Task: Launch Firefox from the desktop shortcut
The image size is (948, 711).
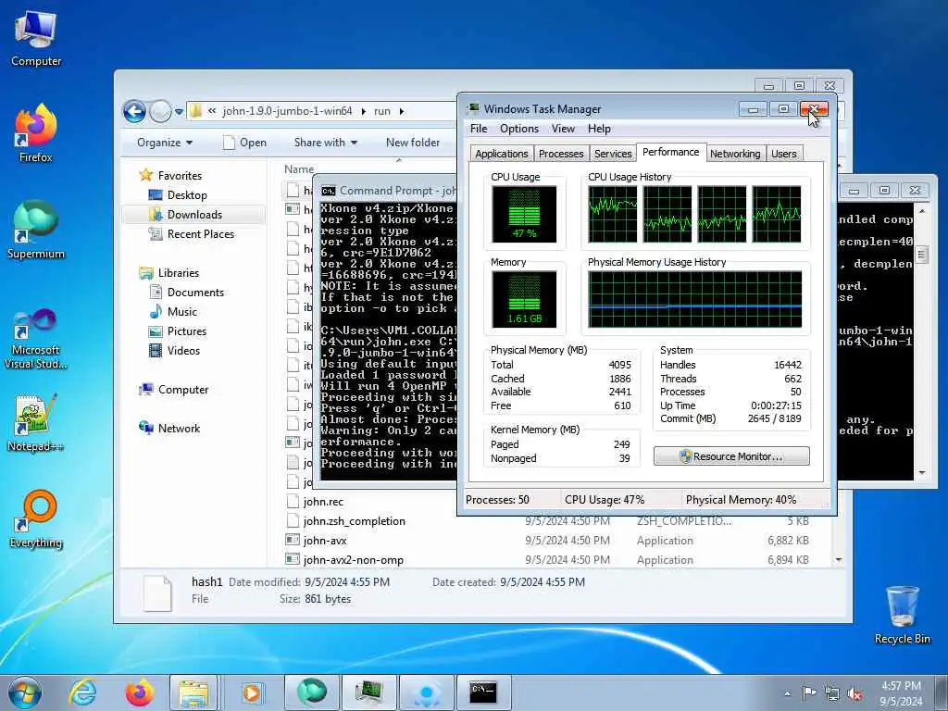Action: pos(36,133)
